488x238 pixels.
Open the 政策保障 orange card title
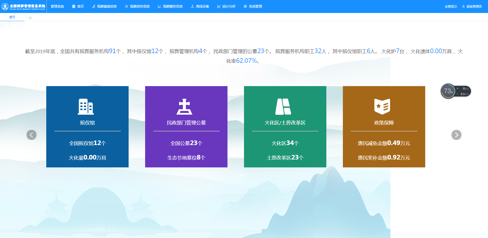(384, 123)
